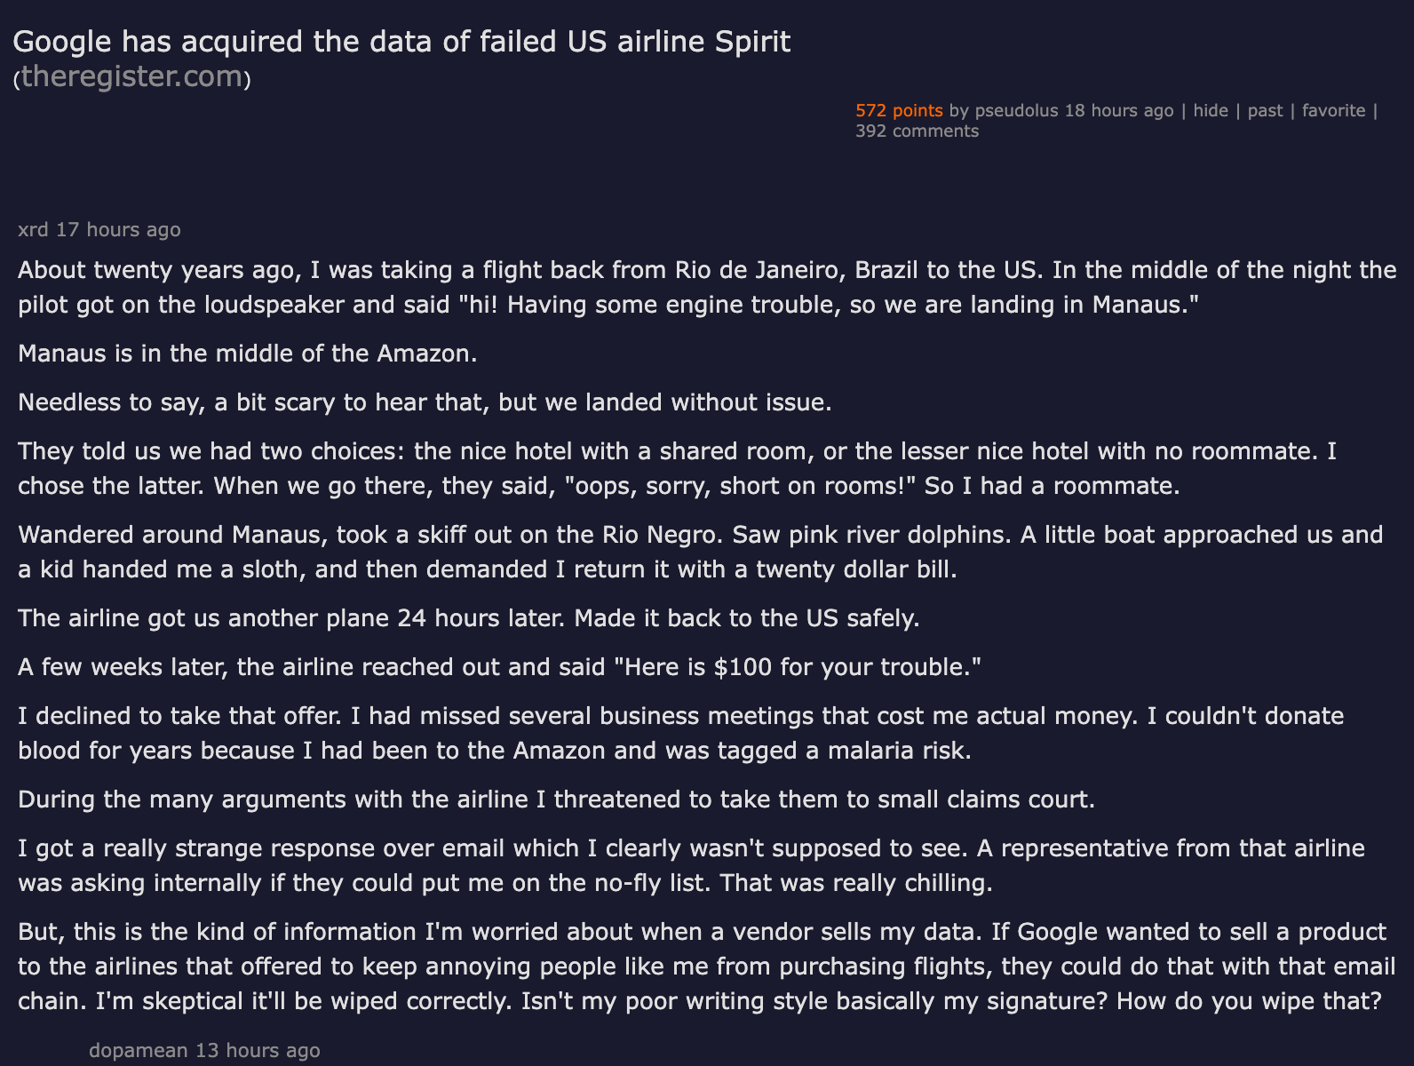Open the 392 comments link
Viewport: 1414px width, 1066px height.
pos(917,131)
